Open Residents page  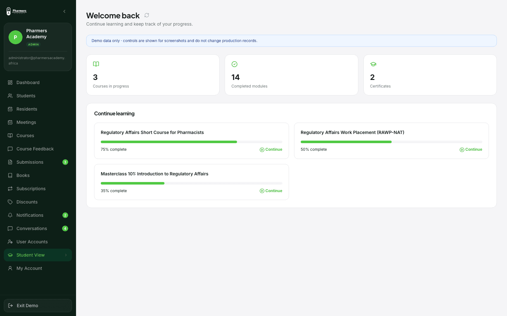coord(38,109)
